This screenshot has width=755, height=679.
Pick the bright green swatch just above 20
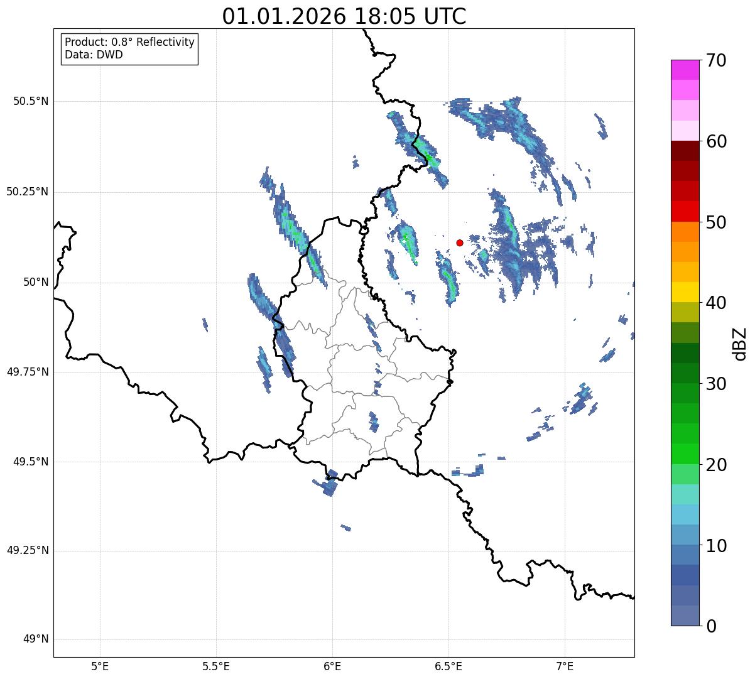point(685,454)
